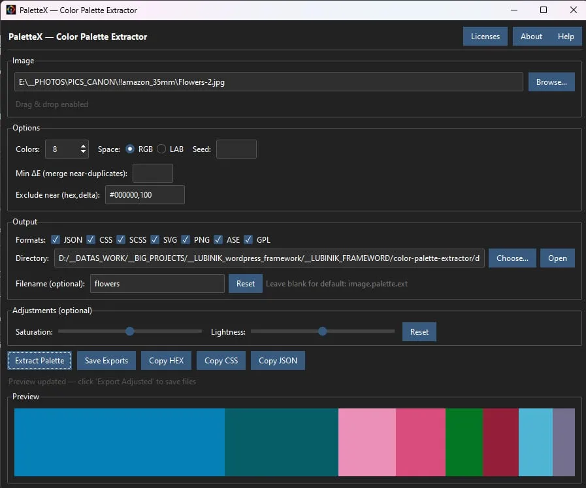Click the Filename field containing flowers
Viewport: 586px width, 488px height.
(158, 284)
